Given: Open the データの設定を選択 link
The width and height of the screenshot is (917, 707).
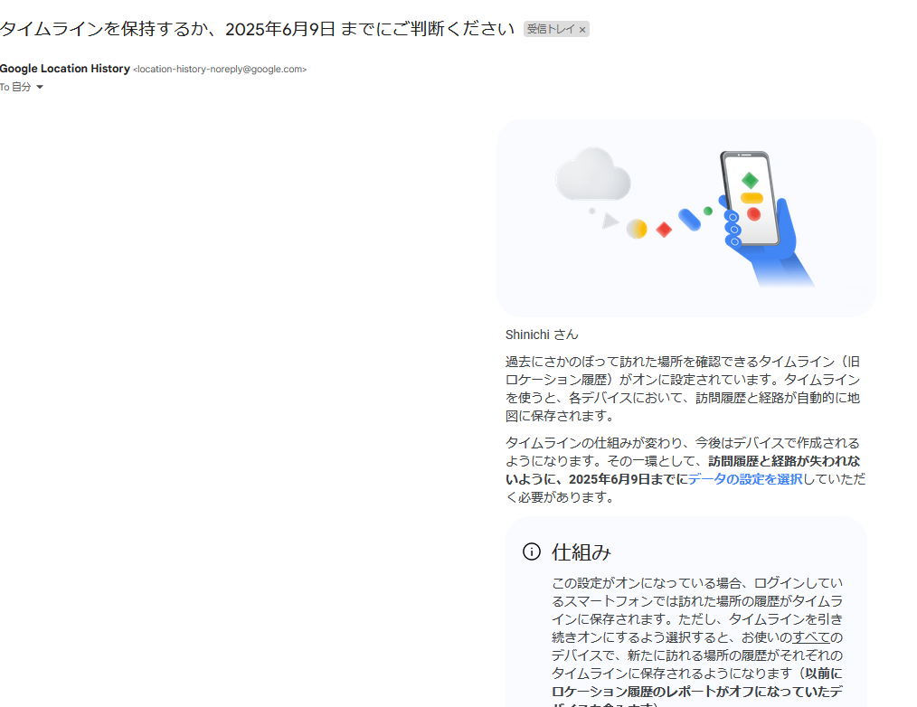Looking at the screenshot, I should click(745, 479).
